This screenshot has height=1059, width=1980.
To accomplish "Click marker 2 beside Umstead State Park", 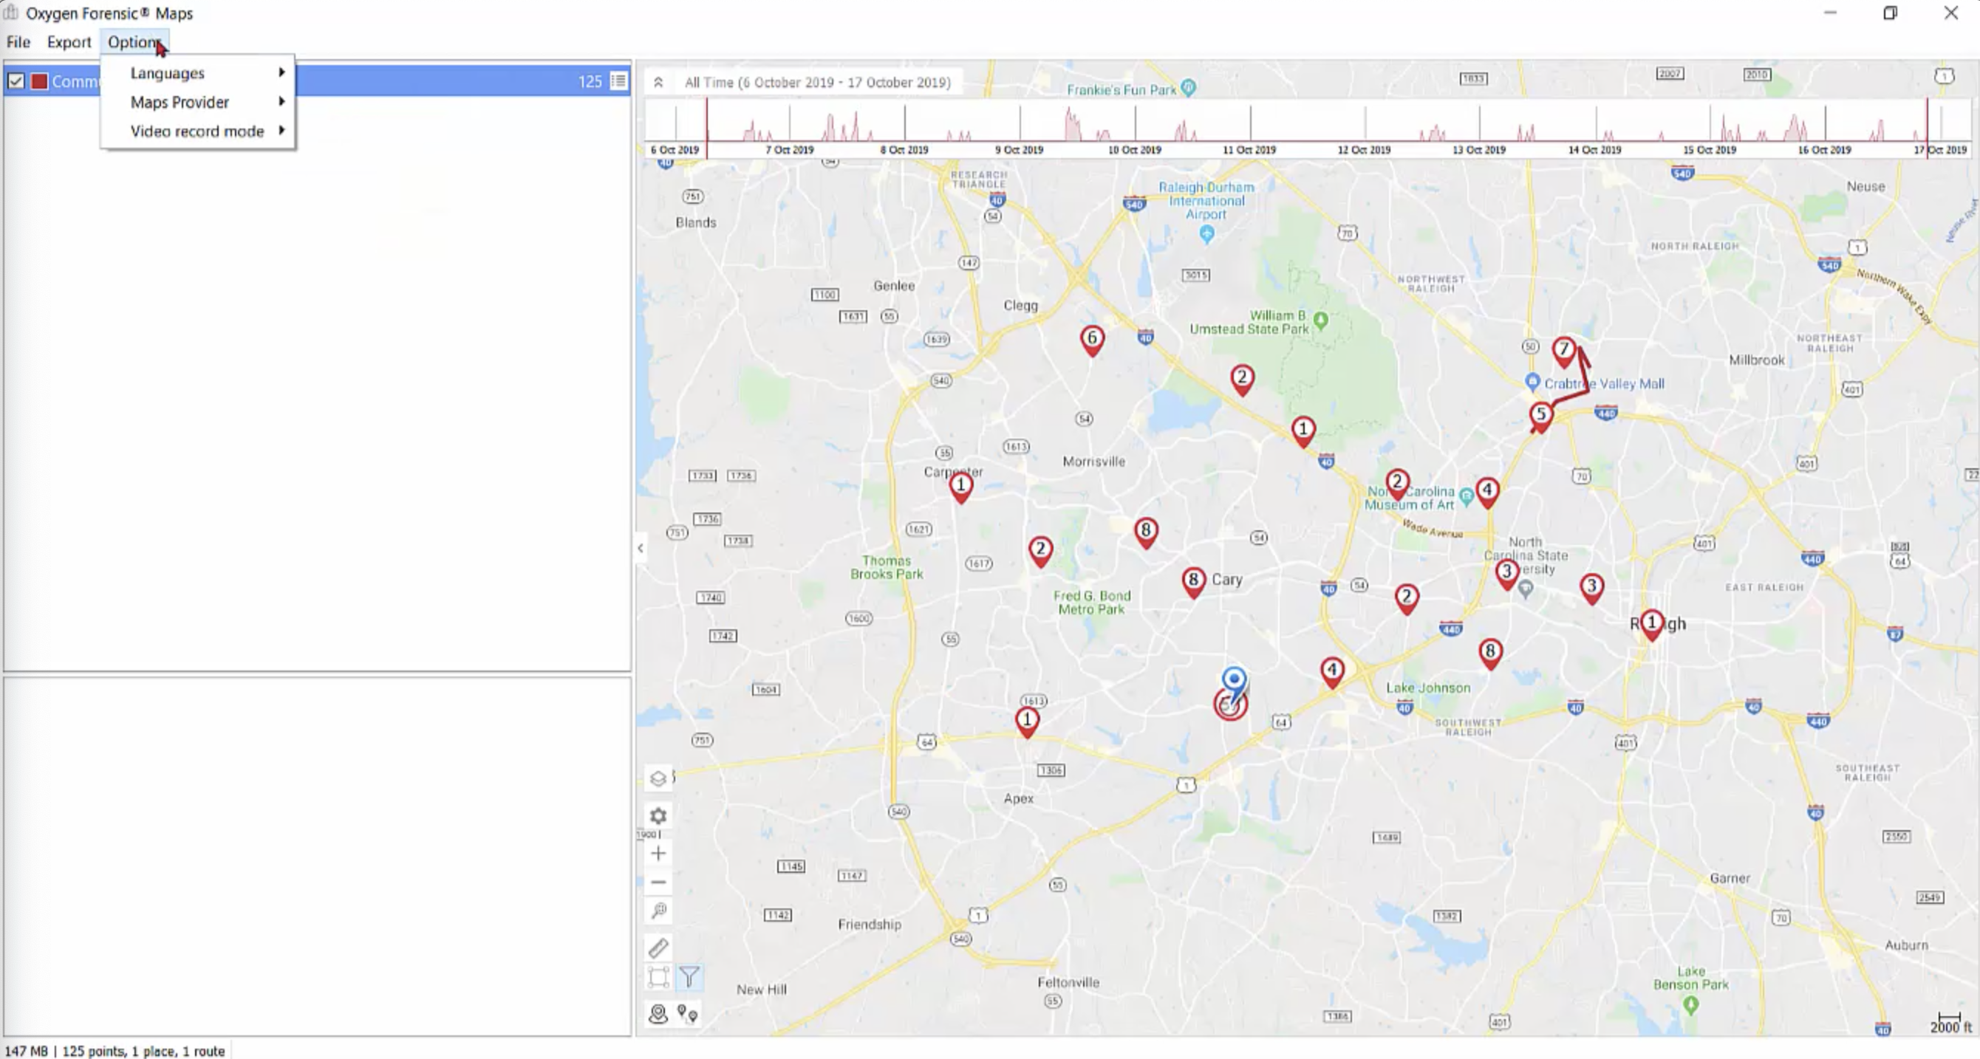I will pyautogui.click(x=1242, y=379).
